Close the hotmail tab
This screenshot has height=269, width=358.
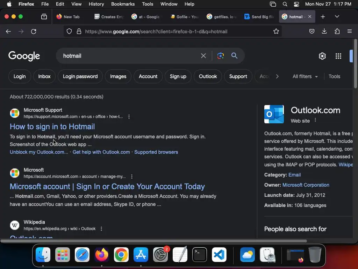point(310,16)
